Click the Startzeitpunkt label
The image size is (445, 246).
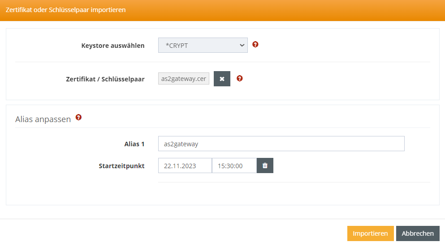(x=121, y=166)
